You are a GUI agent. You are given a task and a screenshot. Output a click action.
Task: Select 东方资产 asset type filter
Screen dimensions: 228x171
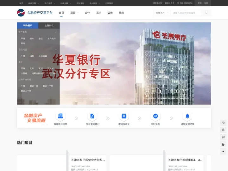(x=52, y=39)
